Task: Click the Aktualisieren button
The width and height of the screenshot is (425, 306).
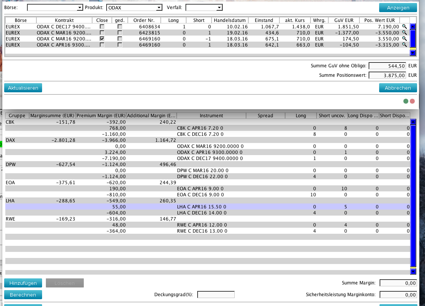Action: [x=23, y=88]
